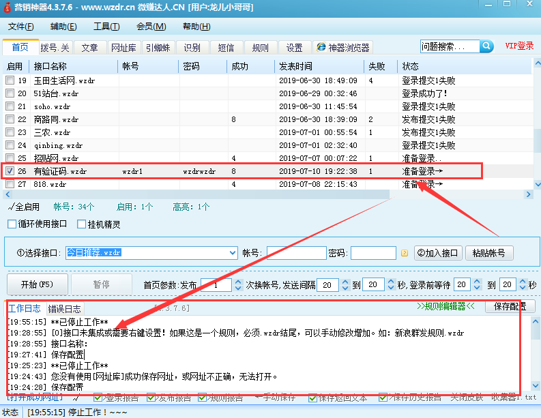Viewport: 541px width, 418px height.
Task: Enable row 24 qinbing.wzdr checkbox
Action: pyautogui.click(x=10, y=145)
